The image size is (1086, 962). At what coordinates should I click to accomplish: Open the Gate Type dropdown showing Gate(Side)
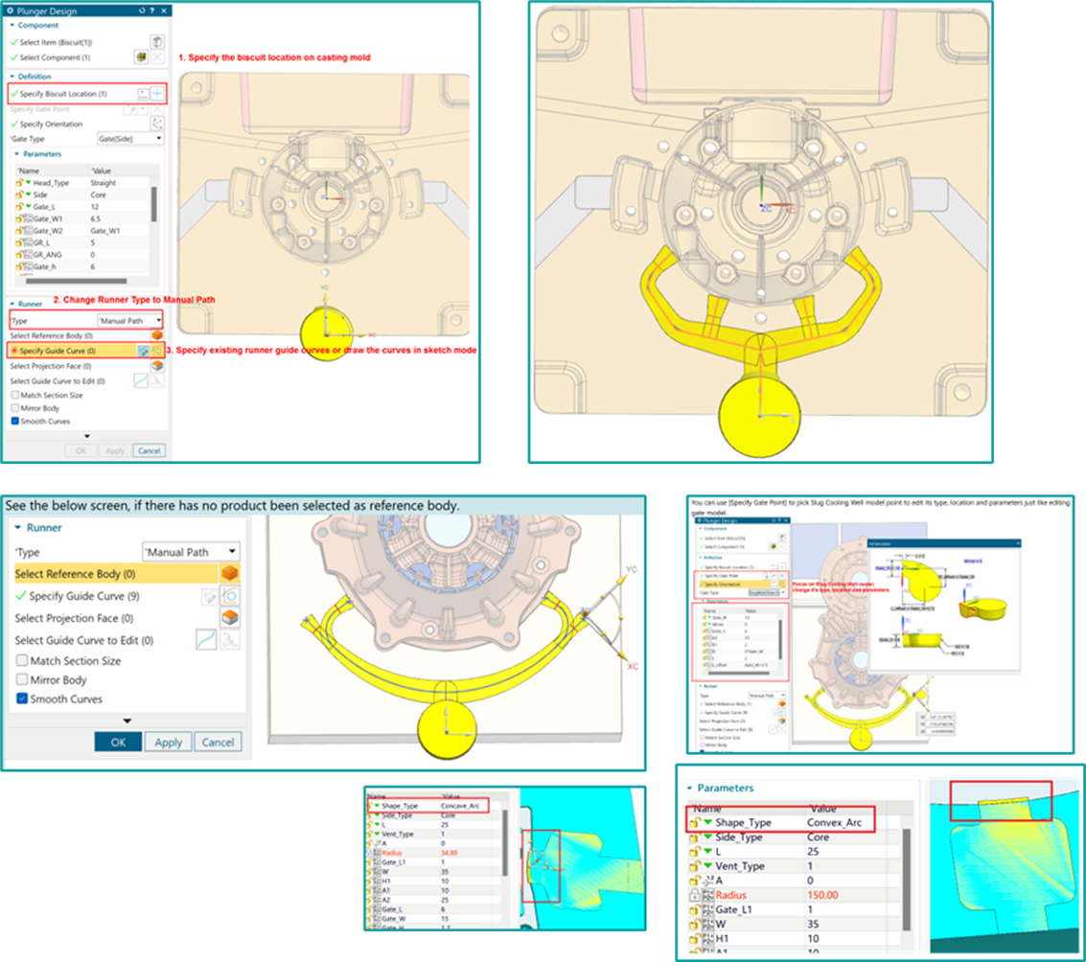pyautogui.click(x=130, y=139)
